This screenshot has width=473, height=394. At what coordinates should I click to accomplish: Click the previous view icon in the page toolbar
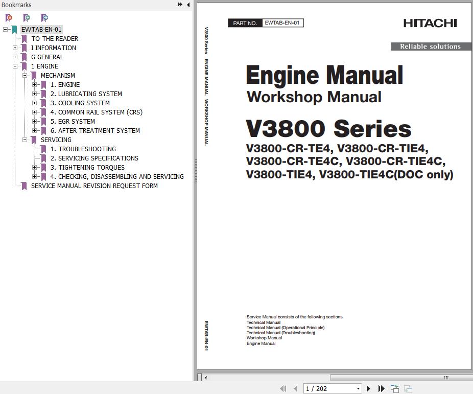tap(394, 388)
